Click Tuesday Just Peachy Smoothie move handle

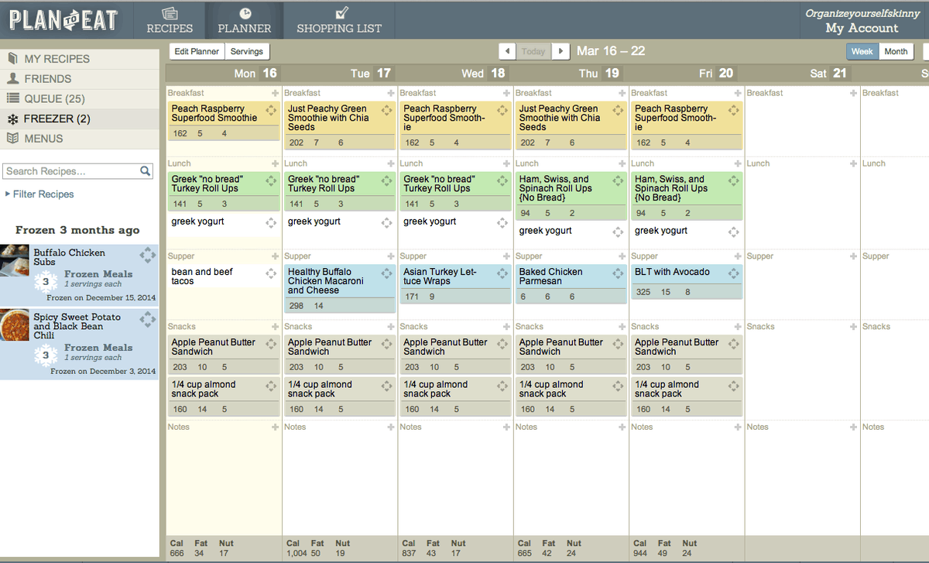[x=386, y=110]
